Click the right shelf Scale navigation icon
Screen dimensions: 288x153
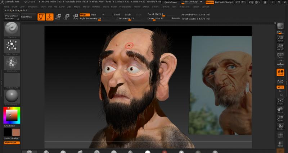coord(280,119)
